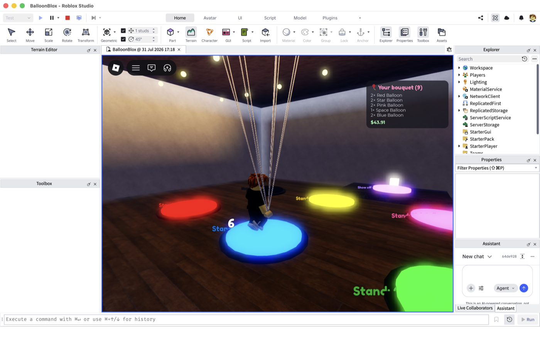
Task: Click the Run command button
Action: 528,320
